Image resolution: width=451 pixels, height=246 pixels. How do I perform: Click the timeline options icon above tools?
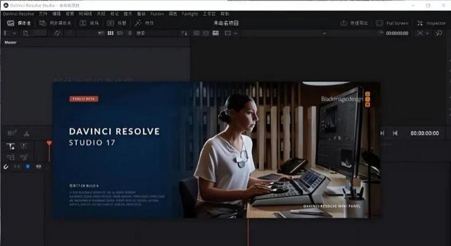click(x=12, y=133)
